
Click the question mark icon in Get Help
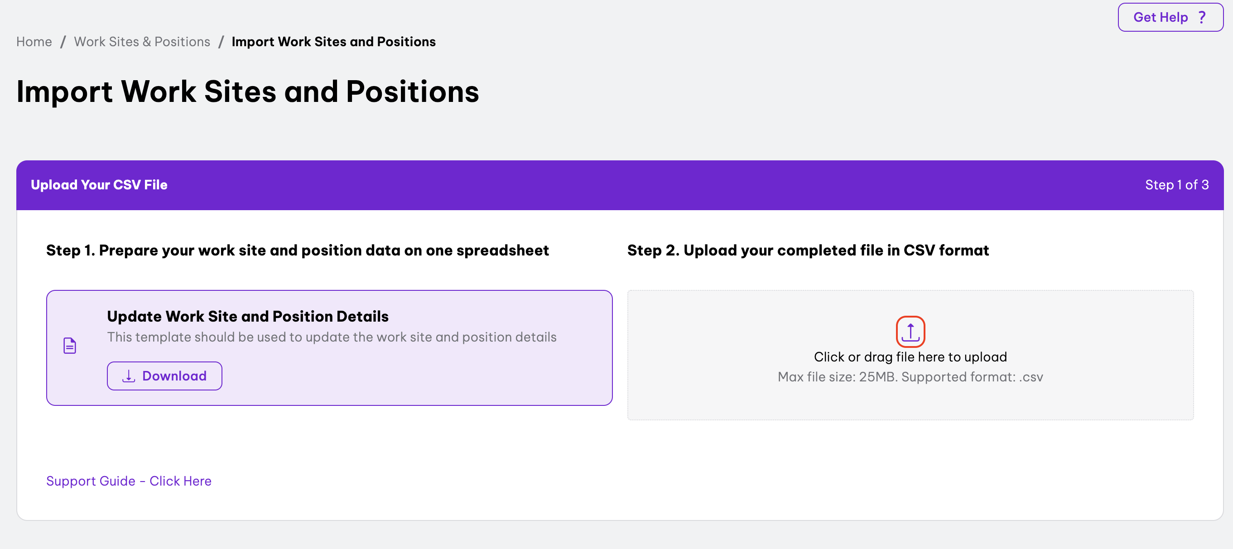pyautogui.click(x=1201, y=17)
